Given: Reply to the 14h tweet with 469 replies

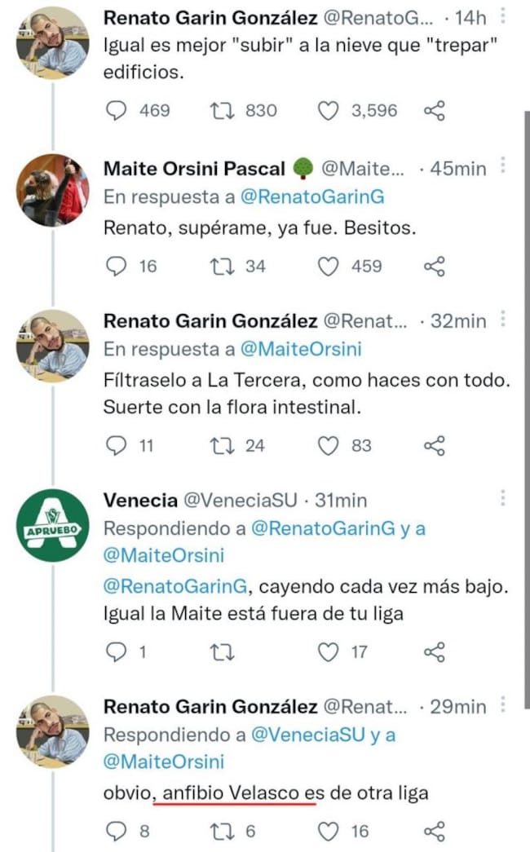Looking at the screenshot, I should click(118, 110).
